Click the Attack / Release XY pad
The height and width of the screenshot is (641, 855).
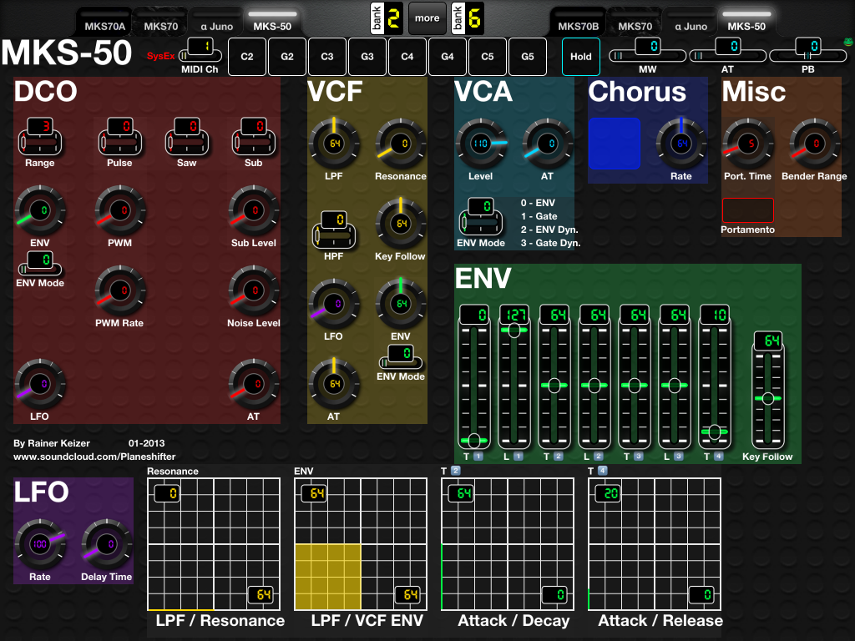click(x=655, y=544)
